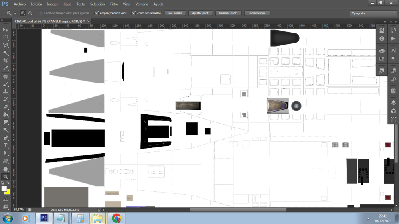Open the Character panel icon
The height and width of the screenshot is (224, 399).
point(393,51)
